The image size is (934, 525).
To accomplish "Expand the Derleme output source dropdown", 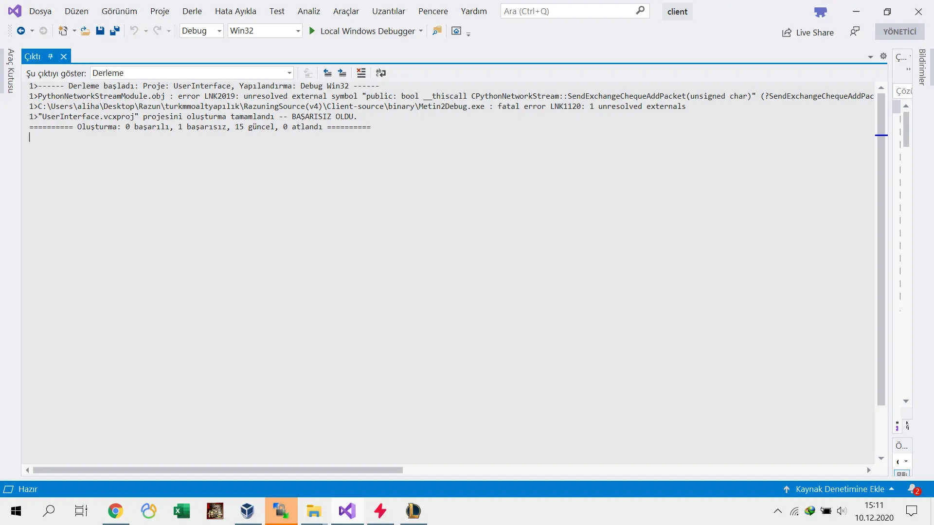I will click(289, 73).
